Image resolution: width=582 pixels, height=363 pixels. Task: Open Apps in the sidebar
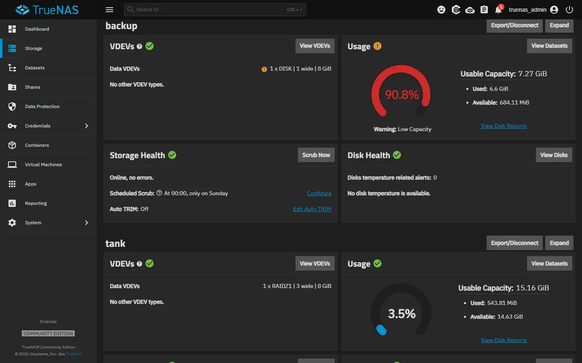click(x=48, y=184)
